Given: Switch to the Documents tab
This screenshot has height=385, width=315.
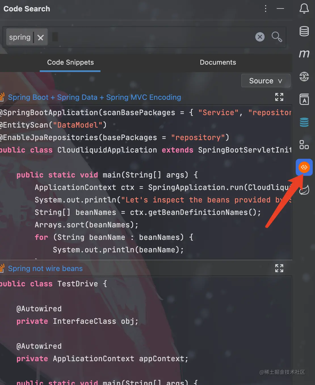Looking at the screenshot, I should (218, 62).
